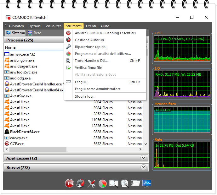Choose Gestione Autorun from the menu
This screenshot has width=217, height=195.
(x=105, y=40)
